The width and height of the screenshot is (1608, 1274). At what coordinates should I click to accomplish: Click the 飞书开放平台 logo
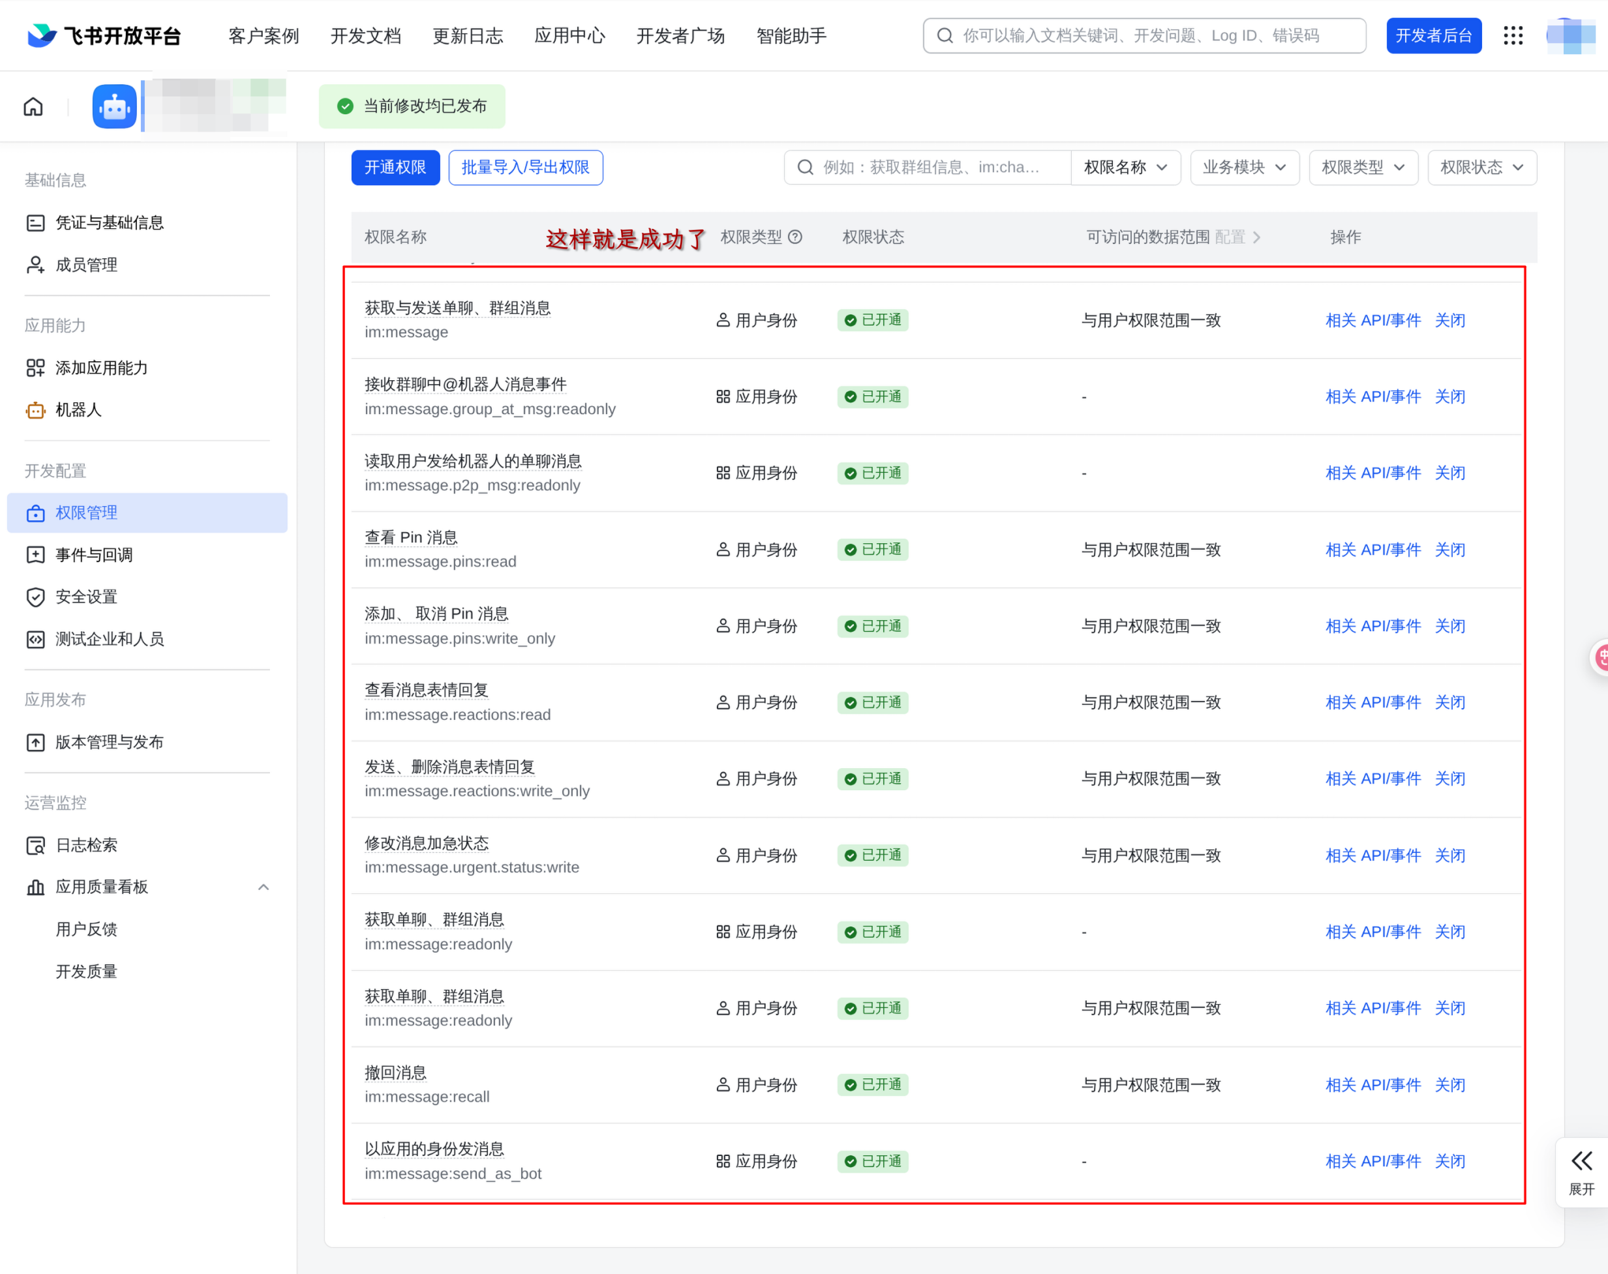click(x=104, y=35)
